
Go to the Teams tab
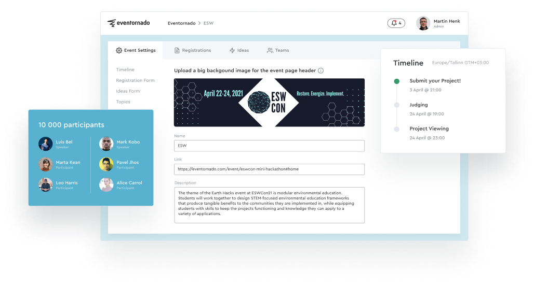coord(278,50)
